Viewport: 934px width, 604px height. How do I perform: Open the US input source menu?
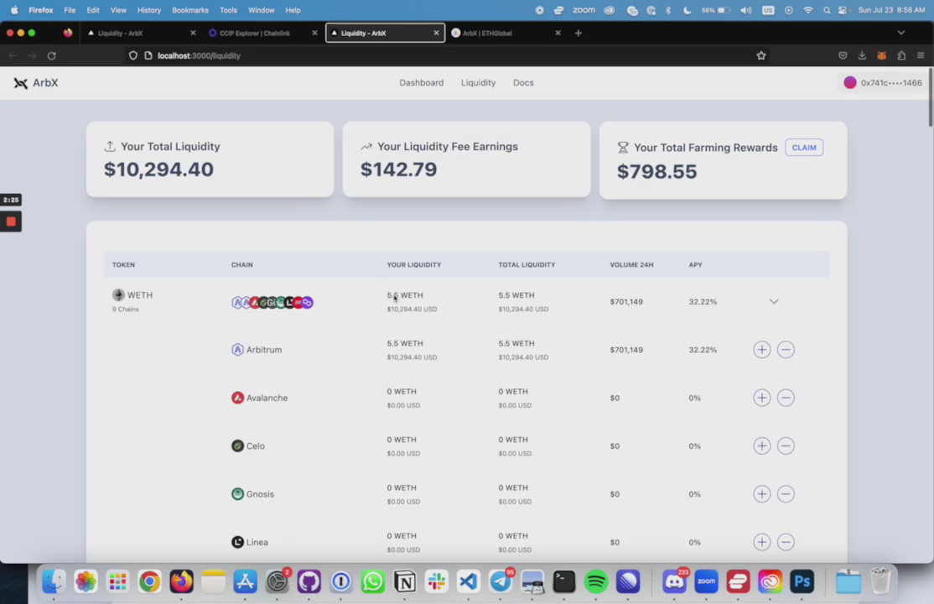[x=768, y=10]
